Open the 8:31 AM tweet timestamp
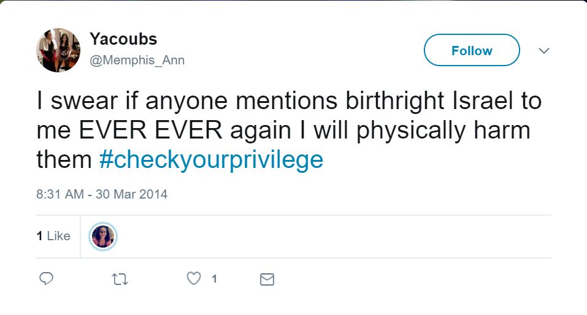Image resolution: width=587 pixels, height=315 pixels. click(x=60, y=194)
